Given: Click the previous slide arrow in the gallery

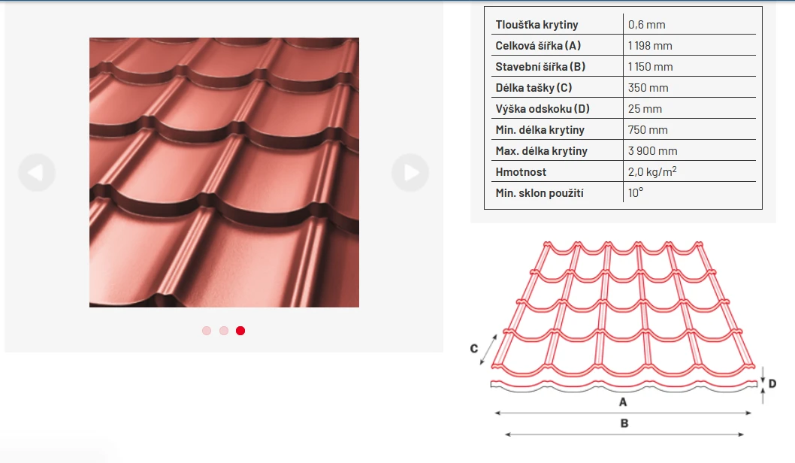Looking at the screenshot, I should pyautogui.click(x=37, y=172).
